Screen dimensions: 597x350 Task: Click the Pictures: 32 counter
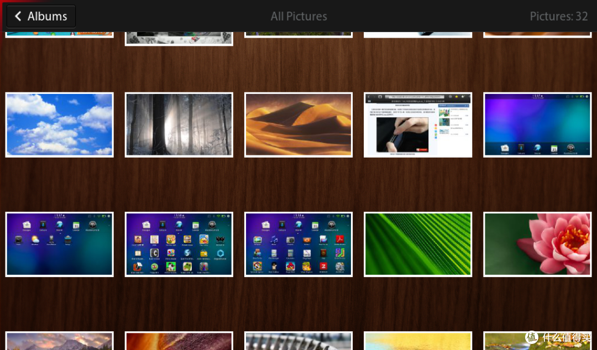pos(559,16)
